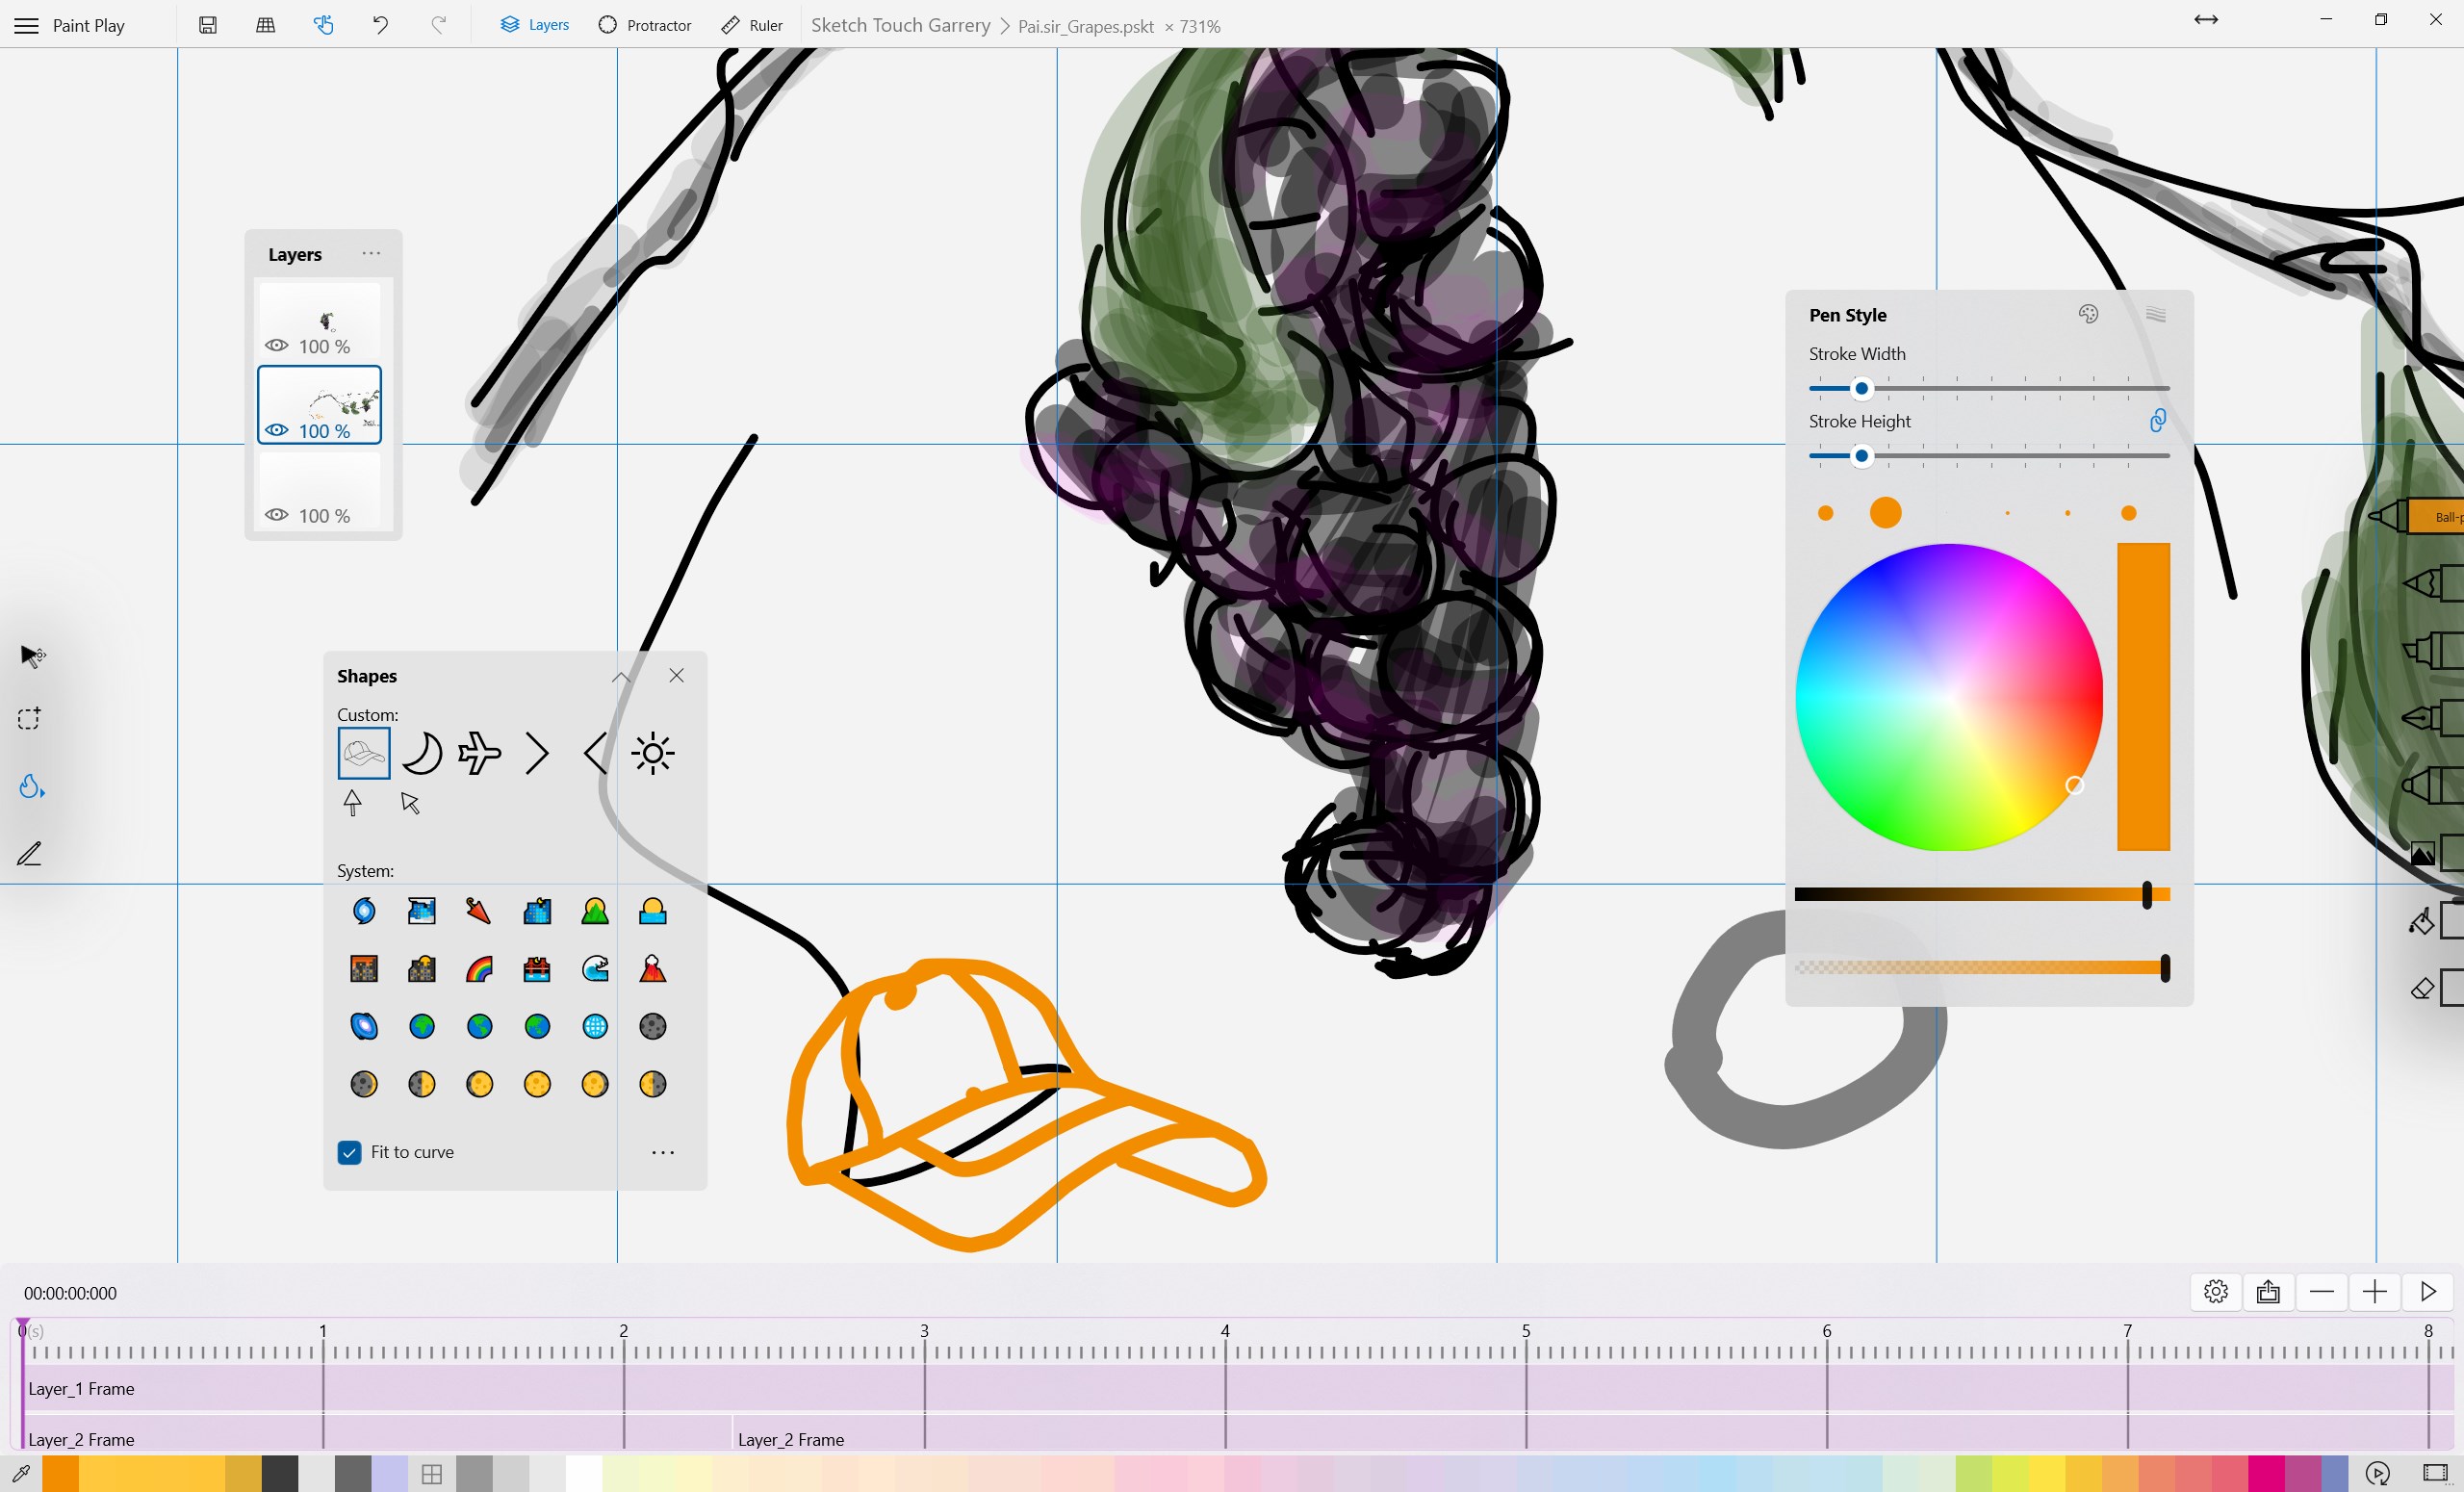Select the moon custom shape
Viewport: 2464px width, 1492px height.
[x=421, y=753]
